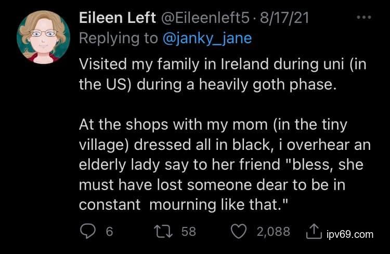Screen dimensions: 390x254
Task: Click the retweet count showing 58
Action: click(x=189, y=231)
